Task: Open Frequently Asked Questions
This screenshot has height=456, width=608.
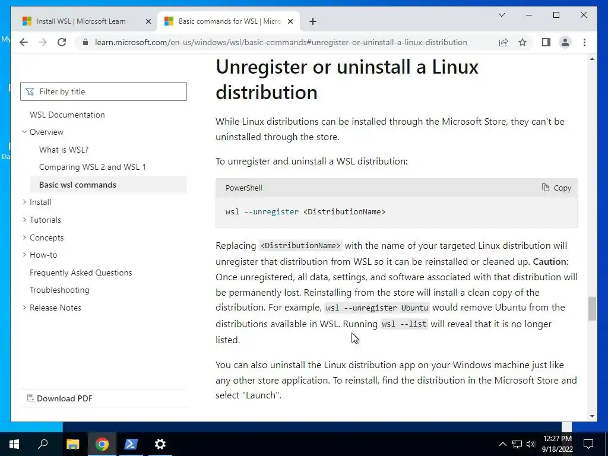Action: 81,273
